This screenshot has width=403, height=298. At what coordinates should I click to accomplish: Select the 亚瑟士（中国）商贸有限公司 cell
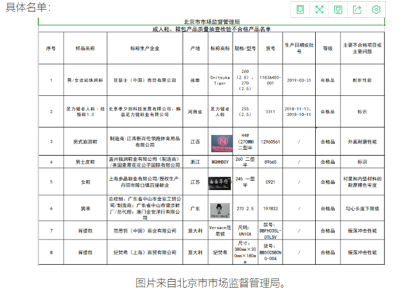(144, 80)
